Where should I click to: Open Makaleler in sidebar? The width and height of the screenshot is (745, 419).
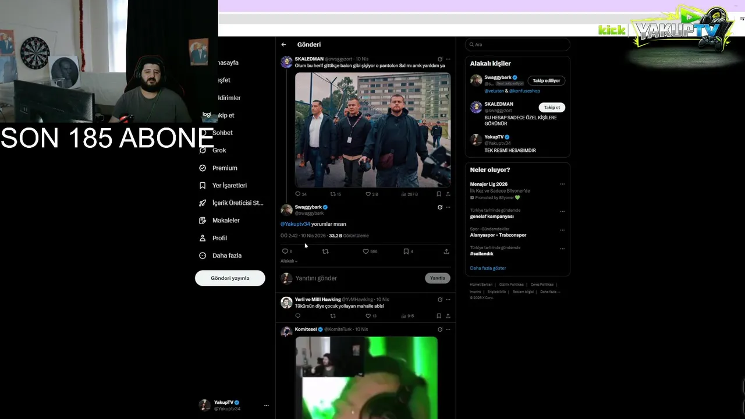pyautogui.click(x=226, y=220)
